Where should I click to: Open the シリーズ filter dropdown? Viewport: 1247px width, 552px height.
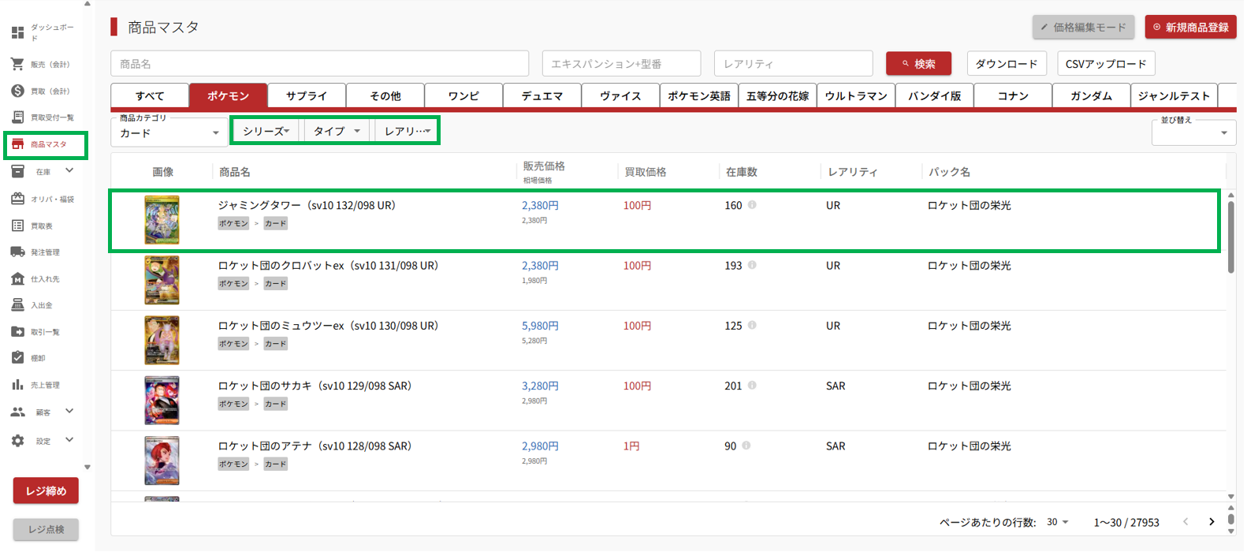(x=266, y=131)
